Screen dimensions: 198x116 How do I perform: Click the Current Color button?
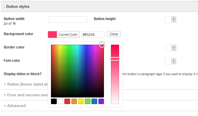pos(68,35)
